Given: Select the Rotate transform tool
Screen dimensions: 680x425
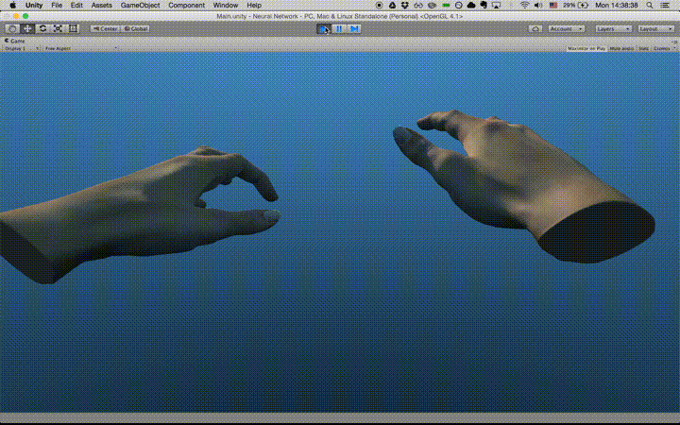Looking at the screenshot, I should click(42, 28).
